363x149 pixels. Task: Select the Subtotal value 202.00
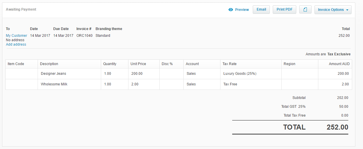(x=343, y=98)
